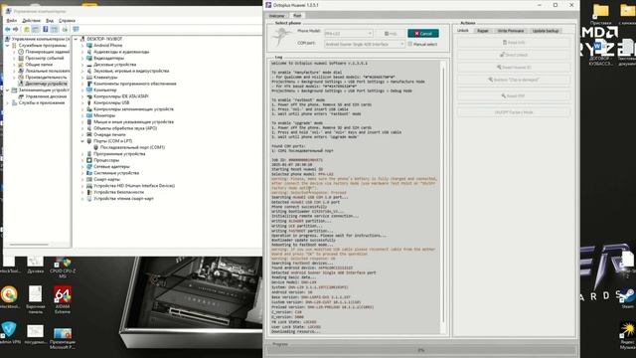Expand the Службы и приложения node

pos(7,102)
